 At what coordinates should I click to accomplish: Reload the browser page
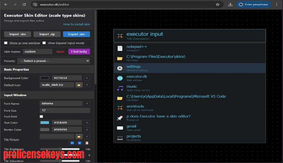coord(24,4)
